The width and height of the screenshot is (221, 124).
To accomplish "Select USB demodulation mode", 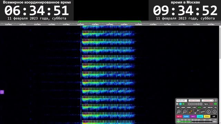I will click(199, 107).
